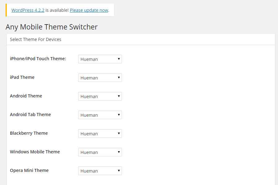Expand the Windows Mobile Theme dropdown
Viewport: 278px width, 185px height.
pos(100,152)
